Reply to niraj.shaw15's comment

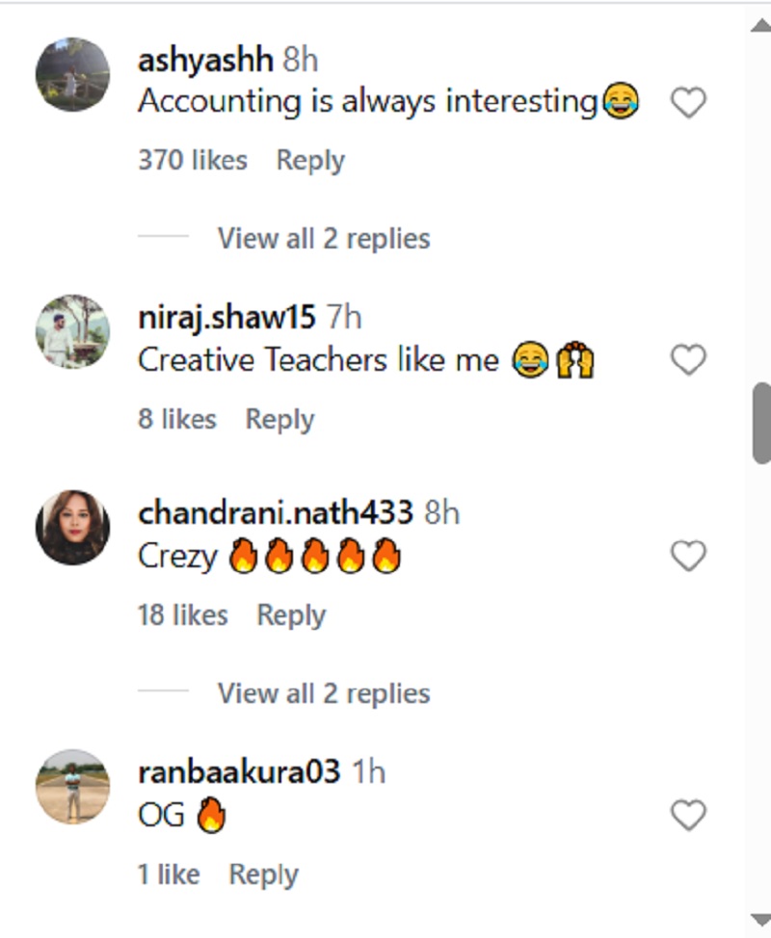tap(279, 419)
